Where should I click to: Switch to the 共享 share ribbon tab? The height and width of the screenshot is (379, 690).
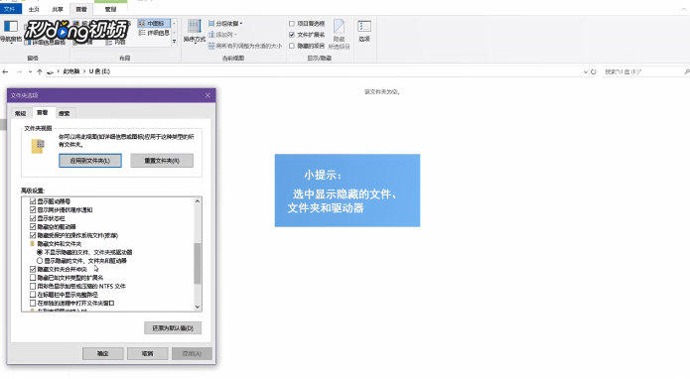(58, 9)
